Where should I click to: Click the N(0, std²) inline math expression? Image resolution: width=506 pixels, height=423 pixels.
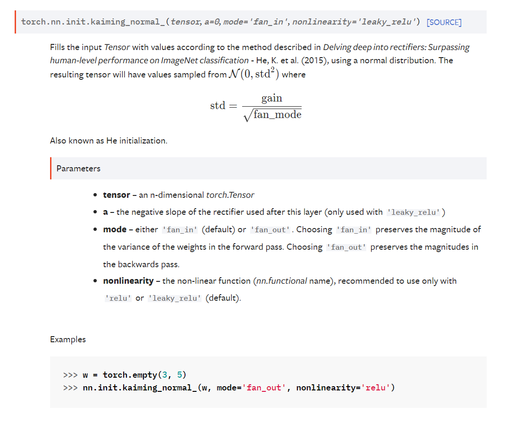click(253, 74)
